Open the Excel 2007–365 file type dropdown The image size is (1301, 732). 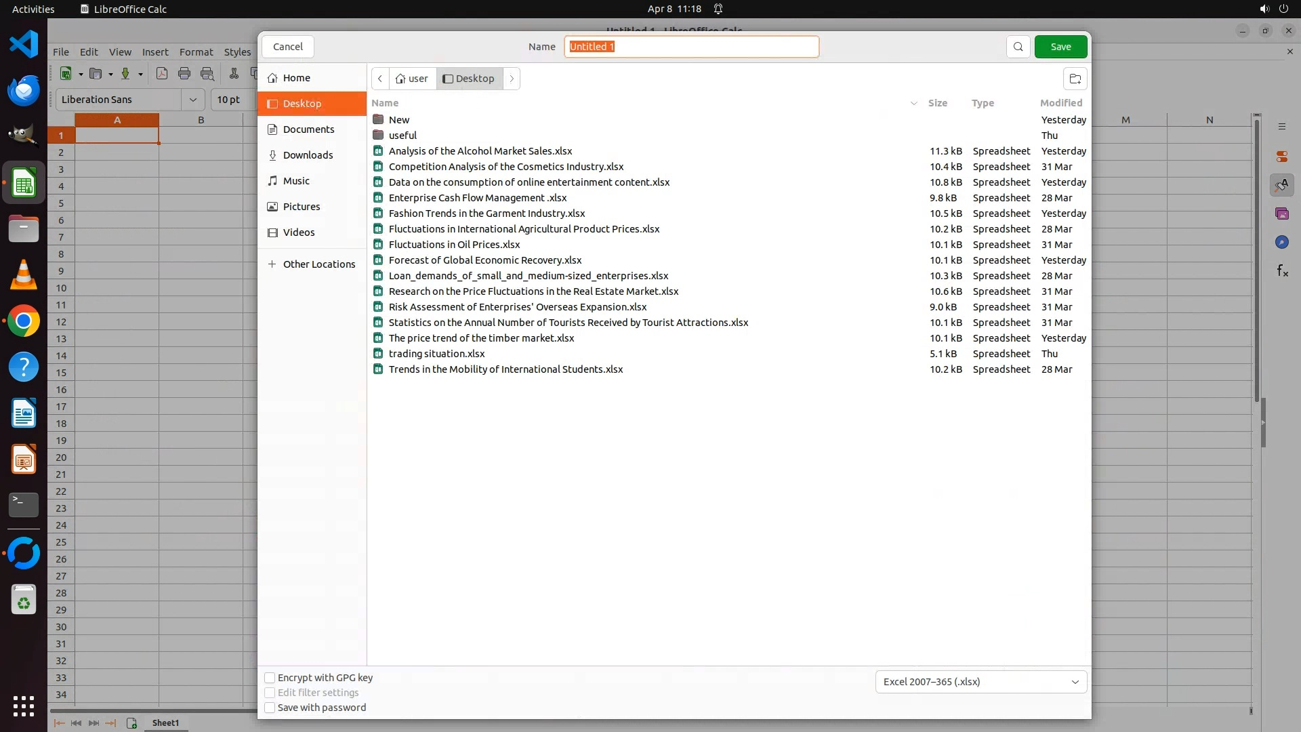click(980, 682)
